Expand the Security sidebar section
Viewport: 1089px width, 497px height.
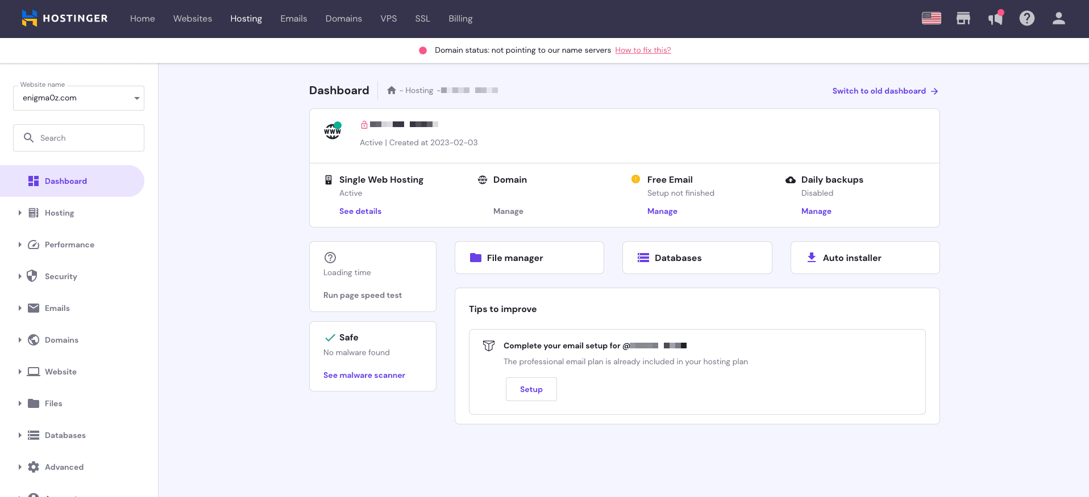tap(20, 276)
